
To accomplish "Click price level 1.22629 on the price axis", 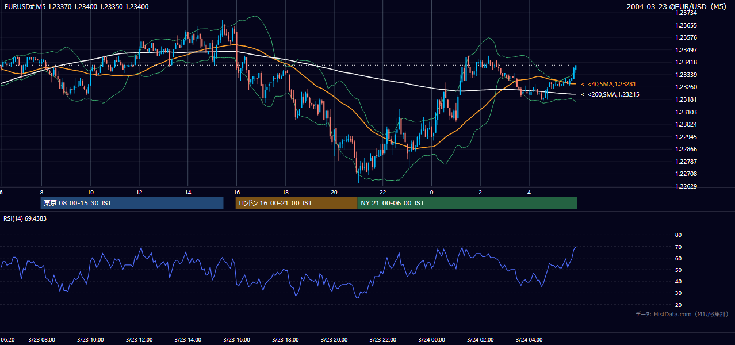I will (x=686, y=186).
